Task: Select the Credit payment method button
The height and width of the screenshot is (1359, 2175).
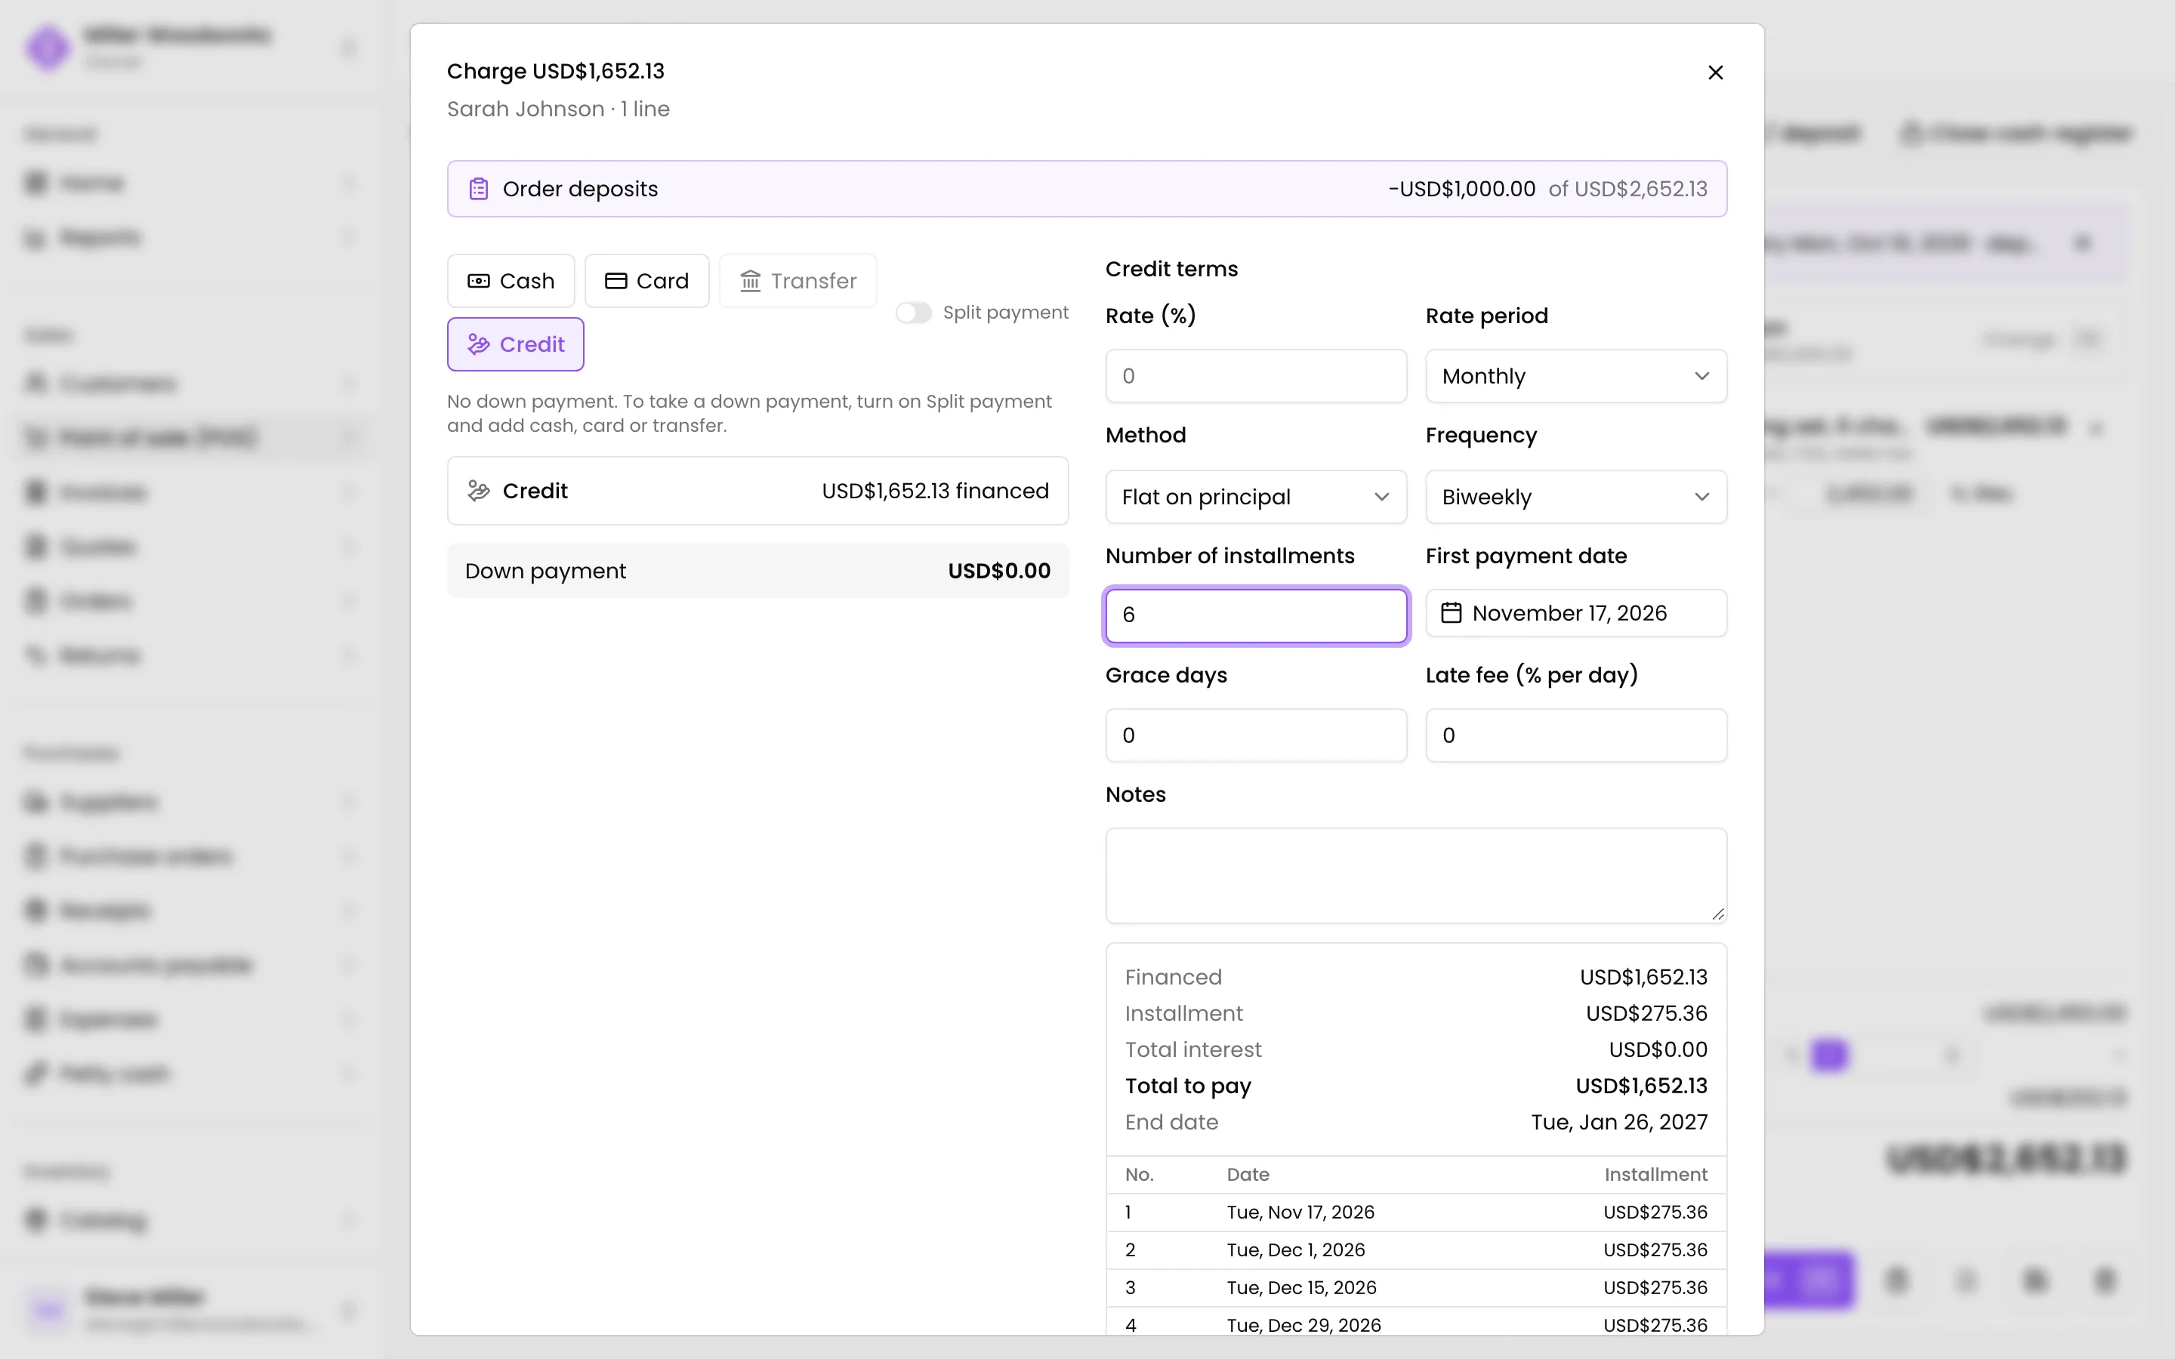Action: click(x=515, y=344)
